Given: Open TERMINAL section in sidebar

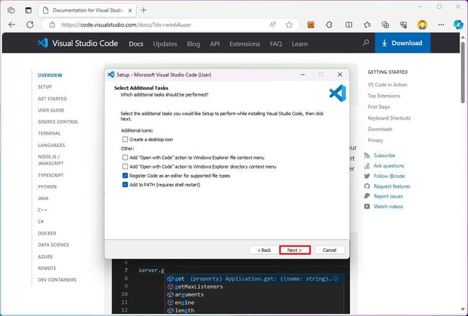Looking at the screenshot, I should point(49,133).
